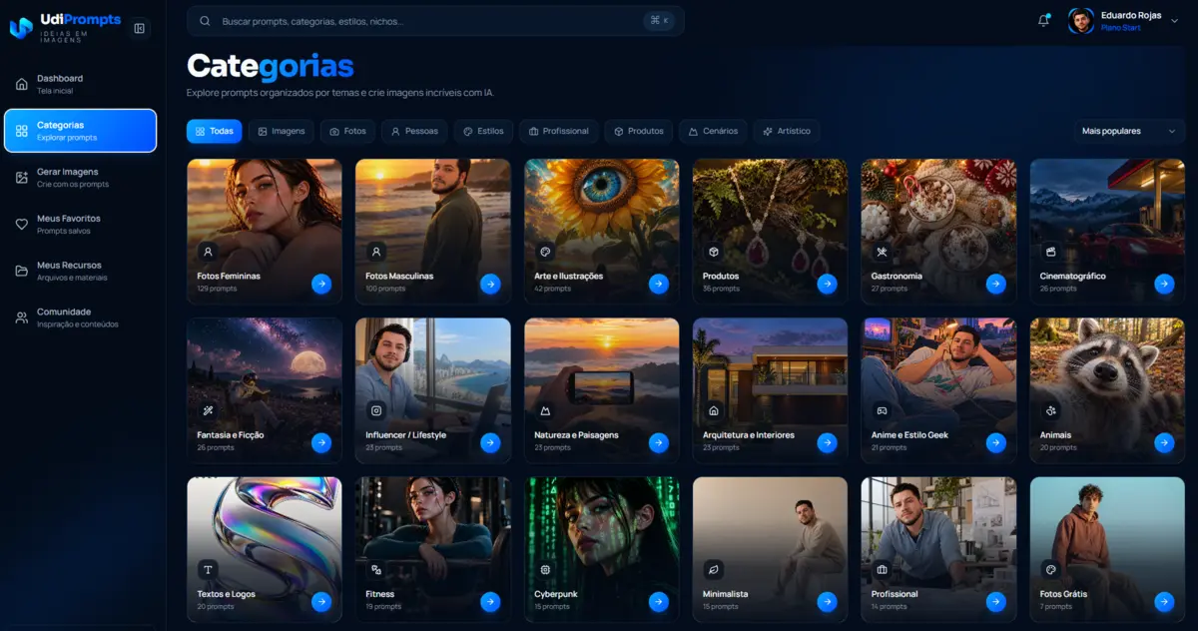The image size is (1198, 631).
Task: Open Gerar Imagens in sidebar
Action: pyautogui.click(x=81, y=178)
